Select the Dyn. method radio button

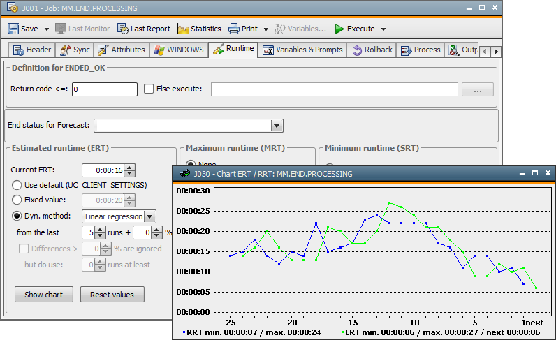[17, 216]
